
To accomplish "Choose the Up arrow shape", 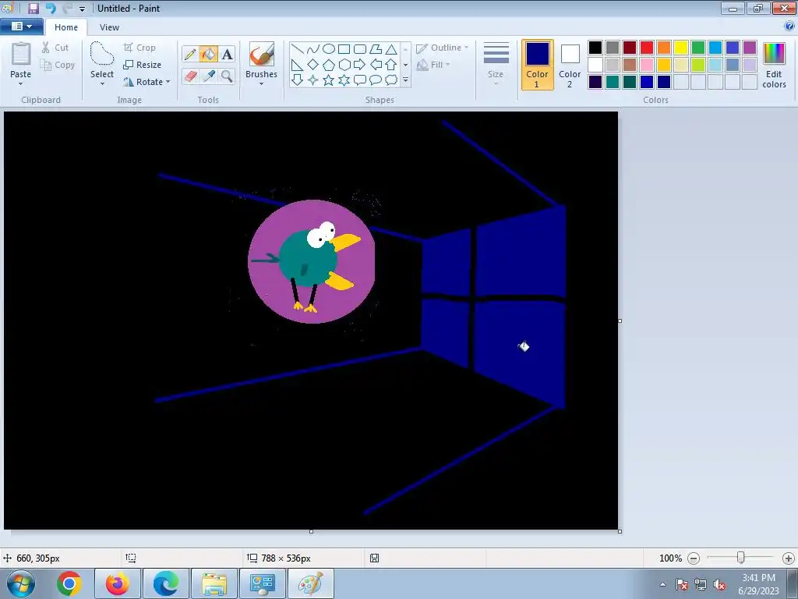I will (391, 65).
